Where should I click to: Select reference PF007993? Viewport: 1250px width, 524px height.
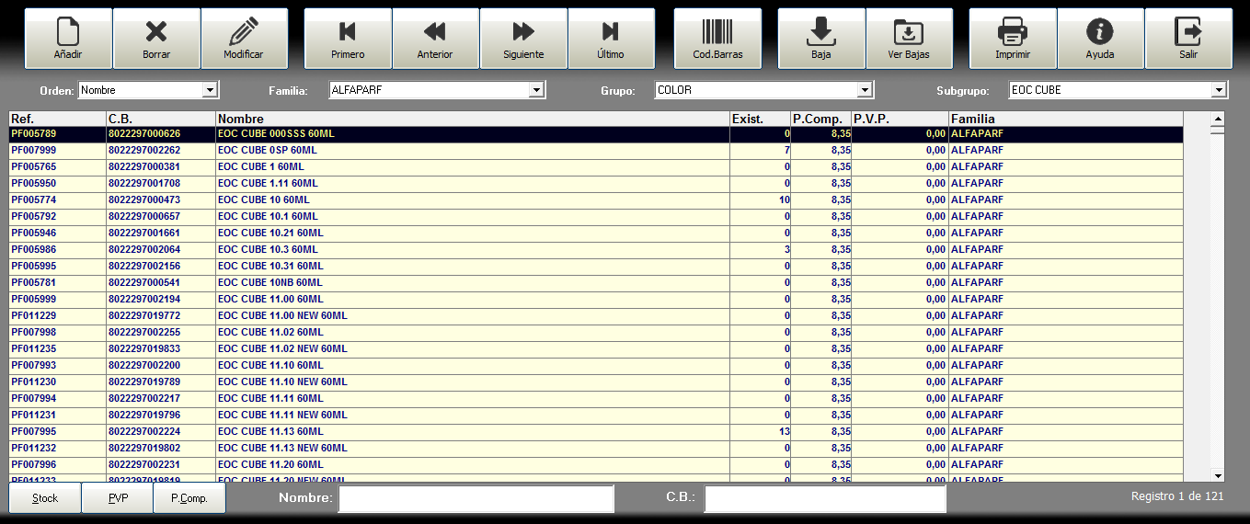coord(33,366)
